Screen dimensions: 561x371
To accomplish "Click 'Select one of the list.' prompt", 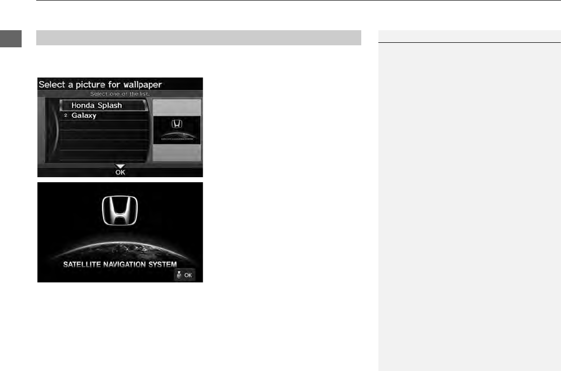I will (x=120, y=94).
